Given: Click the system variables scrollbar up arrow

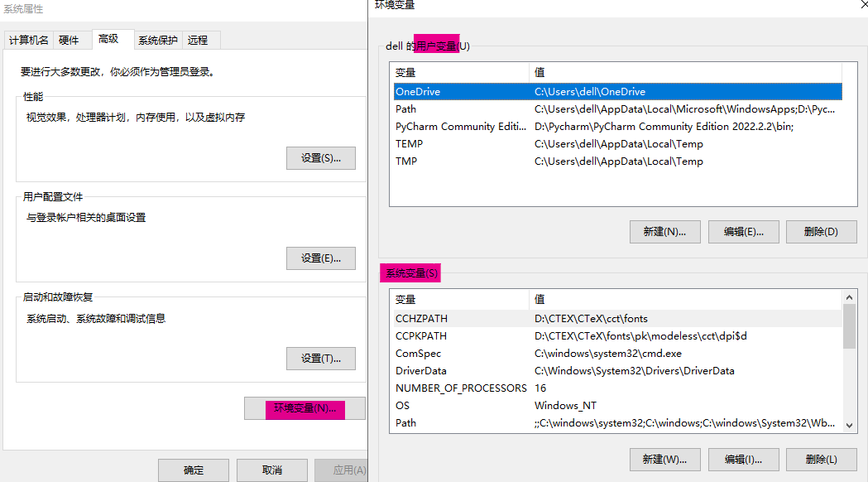Looking at the screenshot, I should click(849, 297).
